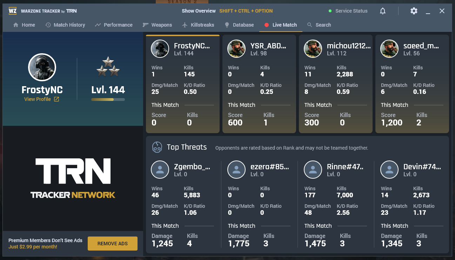Click the Home house icon

click(16, 25)
